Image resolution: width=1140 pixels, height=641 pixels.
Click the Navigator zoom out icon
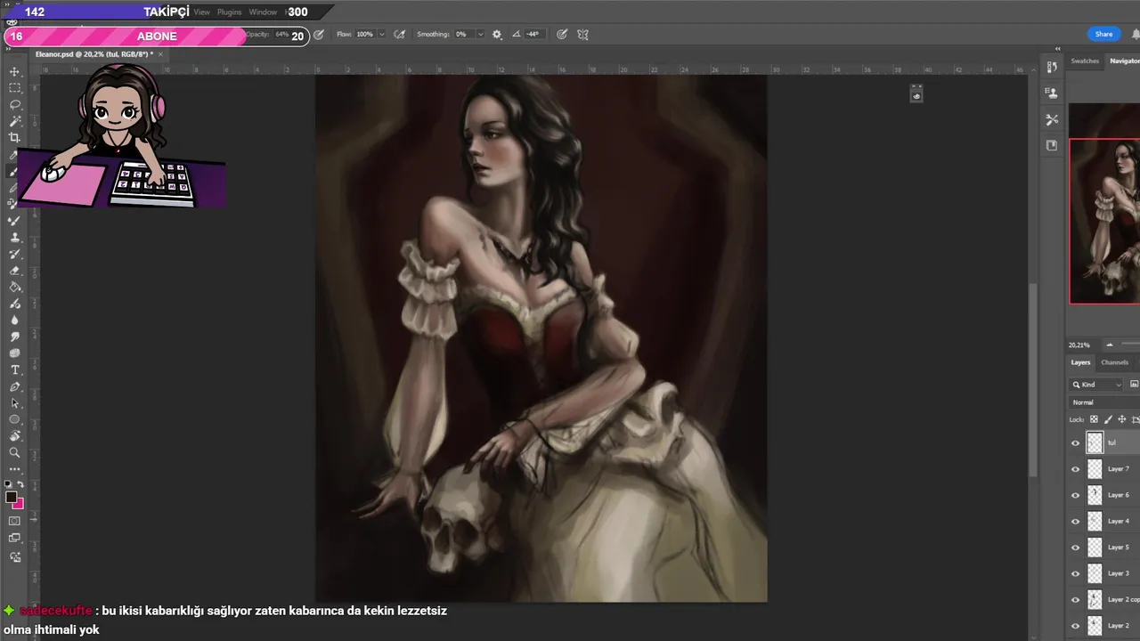pos(1109,345)
